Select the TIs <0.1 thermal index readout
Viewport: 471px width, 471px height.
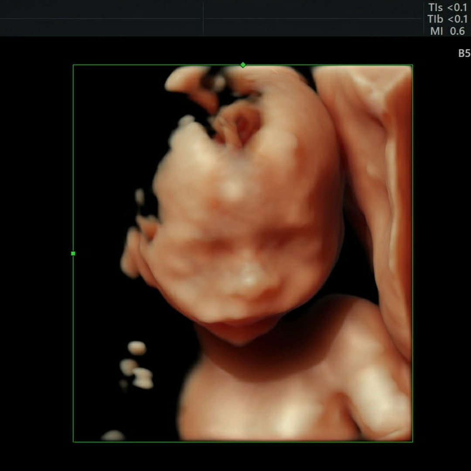[447, 7]
